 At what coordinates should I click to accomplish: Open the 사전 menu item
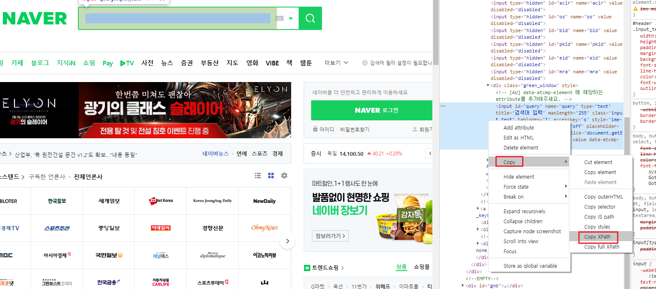pyautogui.click(x=147, y=63)
